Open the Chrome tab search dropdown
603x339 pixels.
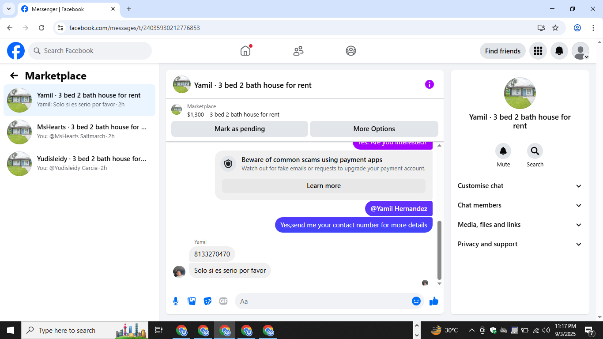tap(8, 9)
